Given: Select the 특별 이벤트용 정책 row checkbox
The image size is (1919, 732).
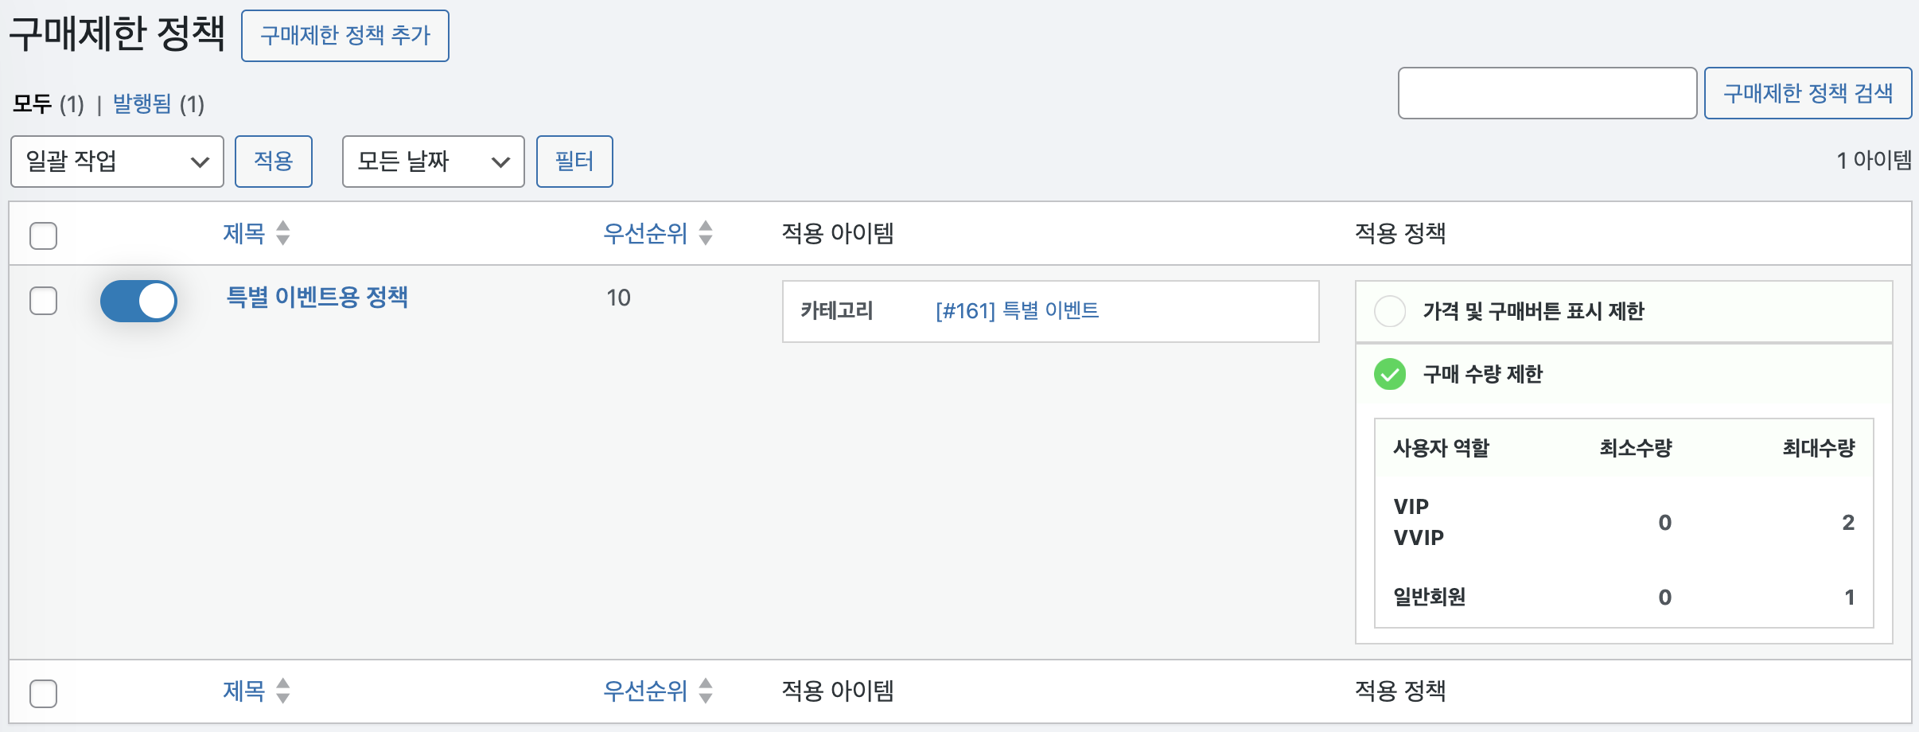Looking at the screenshot, I should pos(43,301).
